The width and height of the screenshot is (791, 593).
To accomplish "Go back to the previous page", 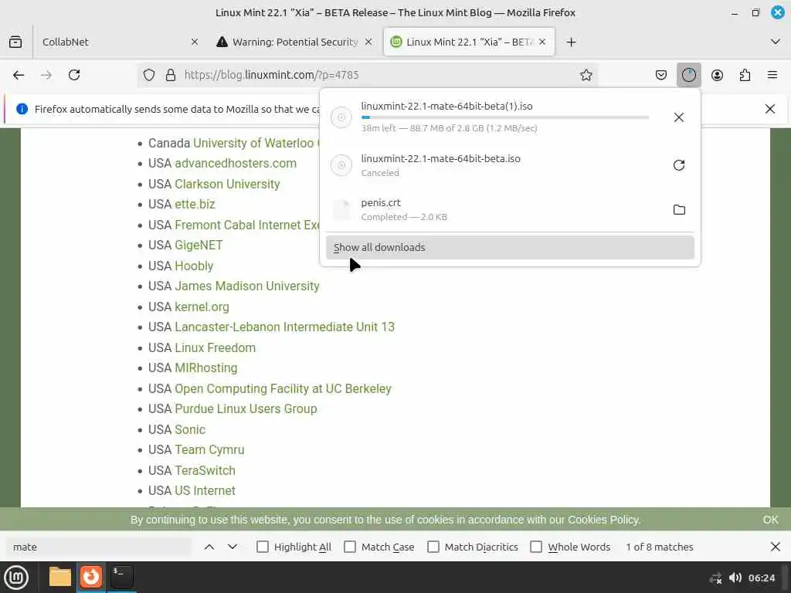I will pyautogui.click(x=19, y=75).
